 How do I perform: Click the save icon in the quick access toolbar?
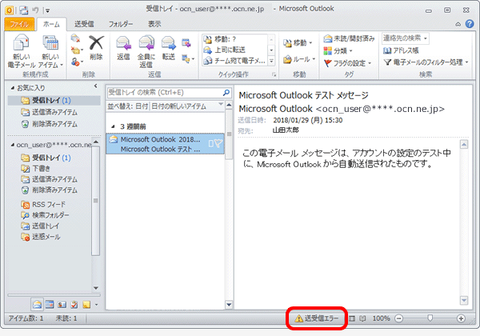(x=23, y=10)
